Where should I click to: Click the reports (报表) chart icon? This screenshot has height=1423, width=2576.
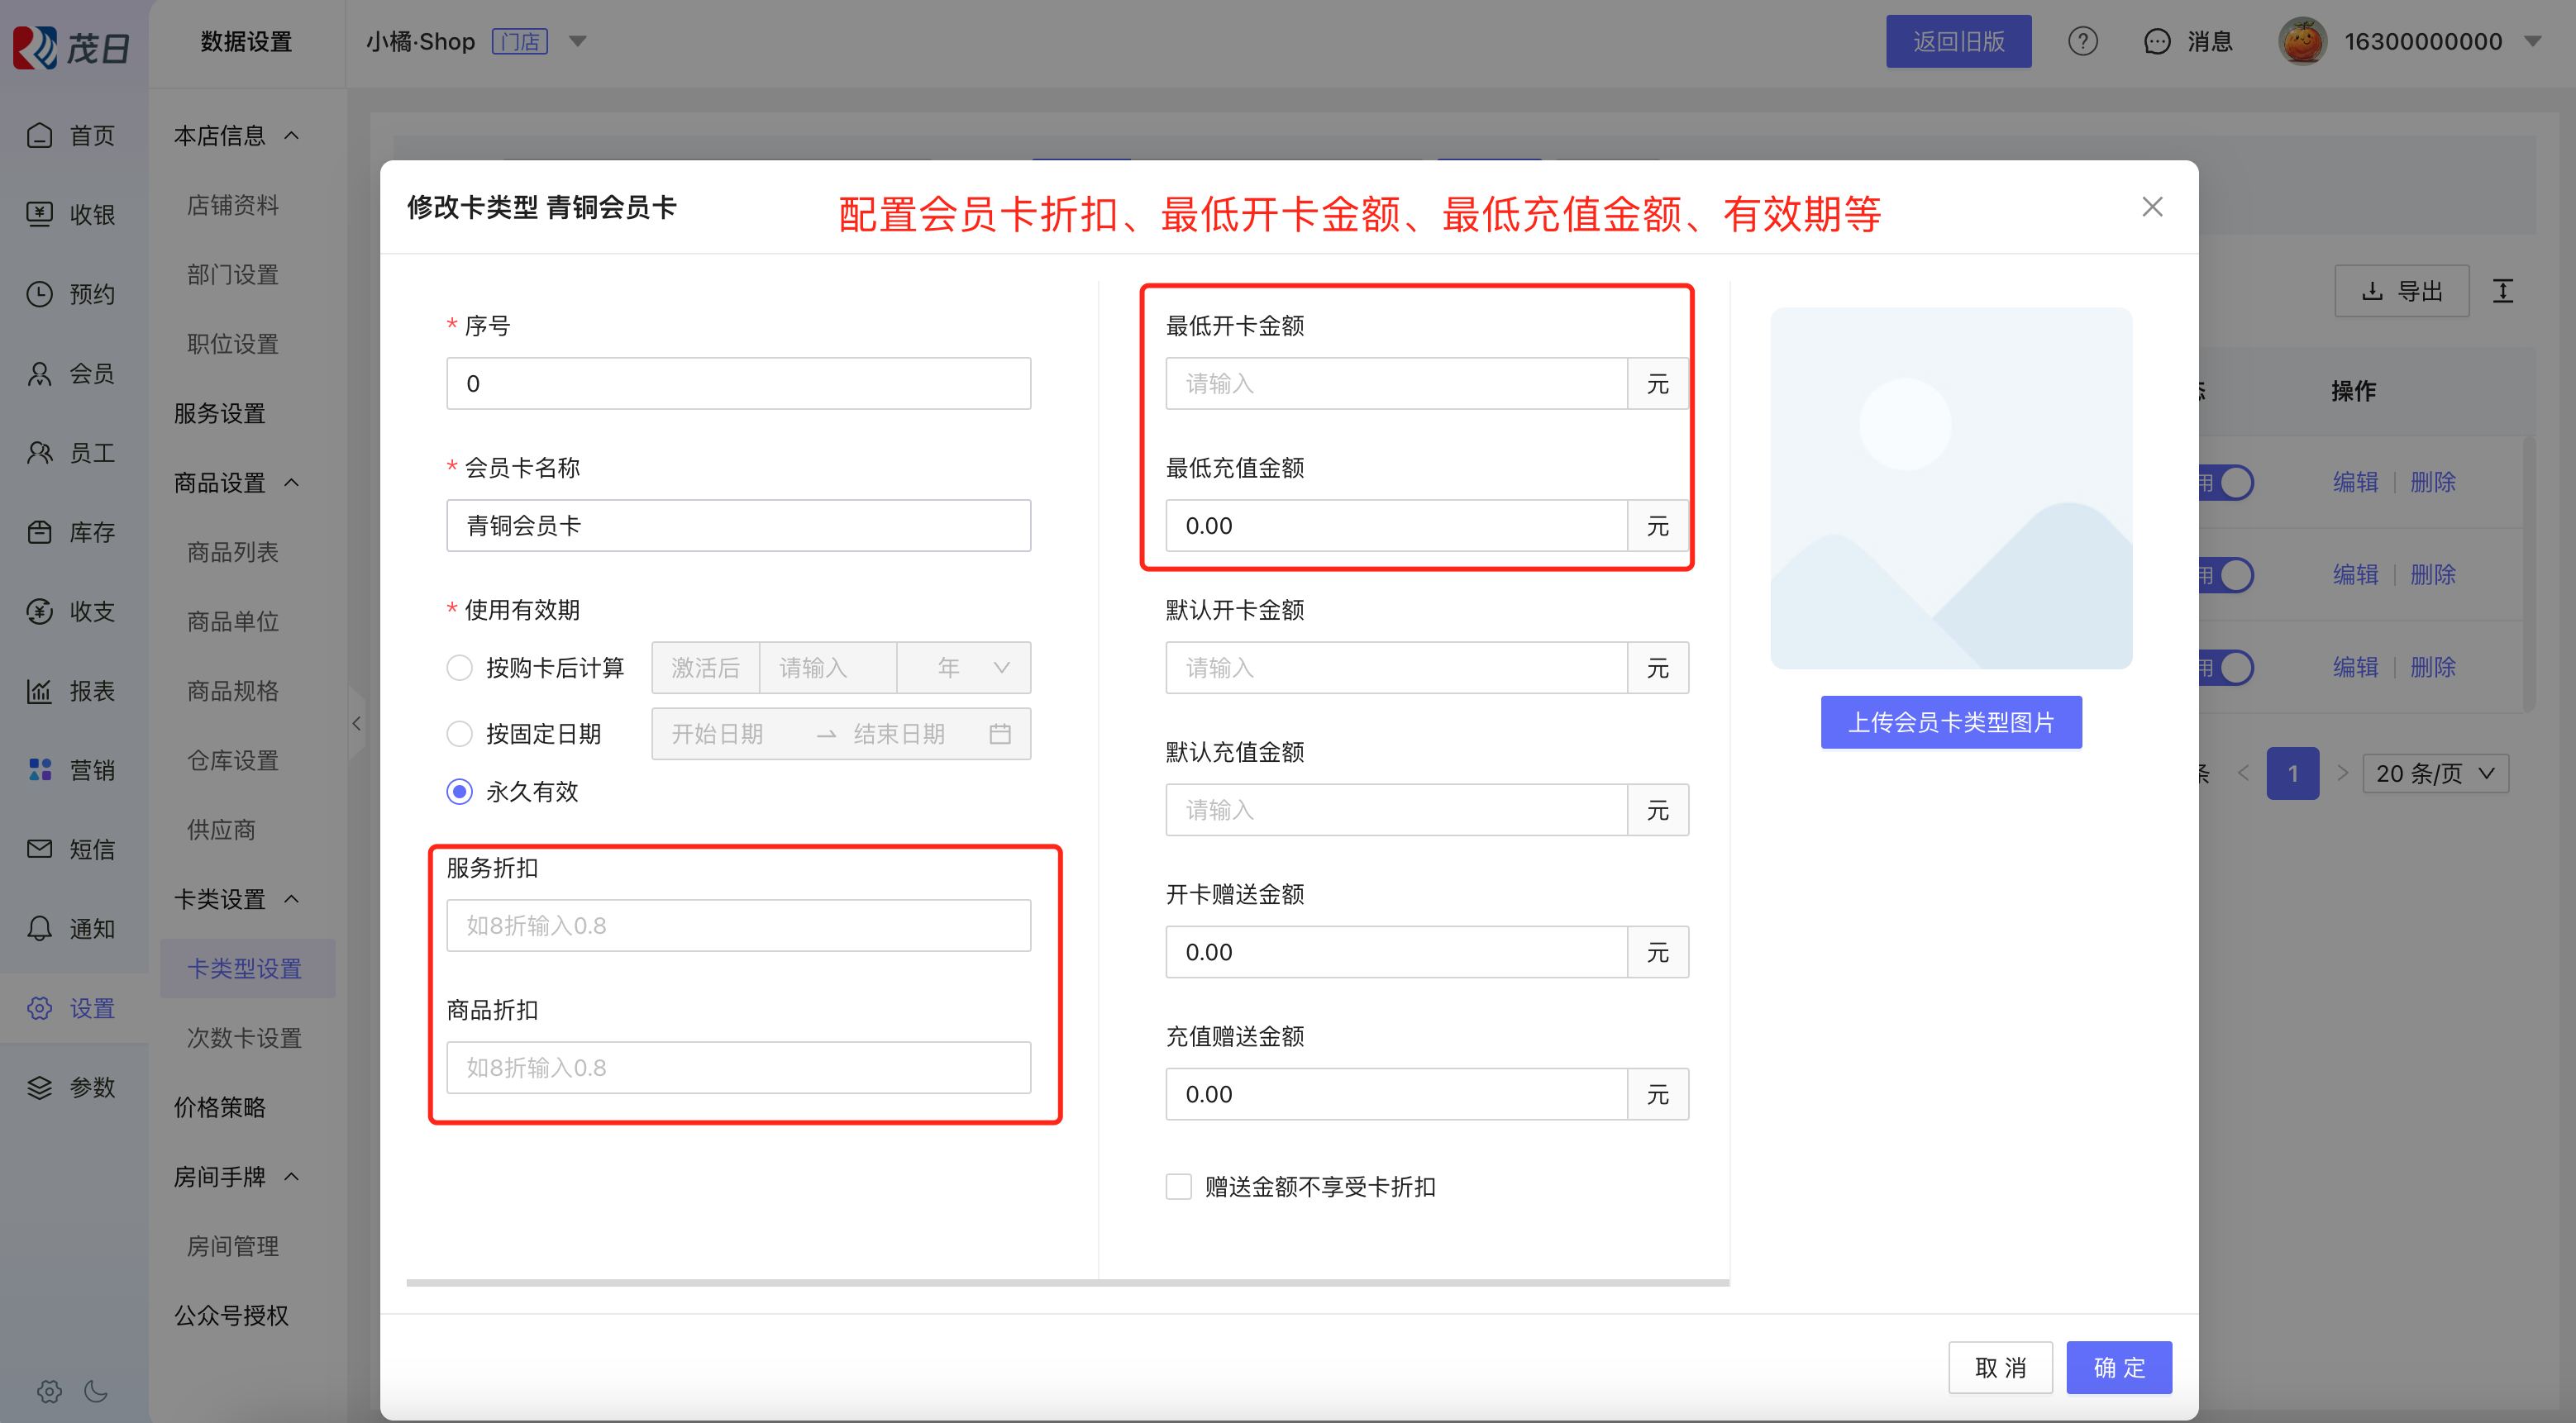click(40, 691)
